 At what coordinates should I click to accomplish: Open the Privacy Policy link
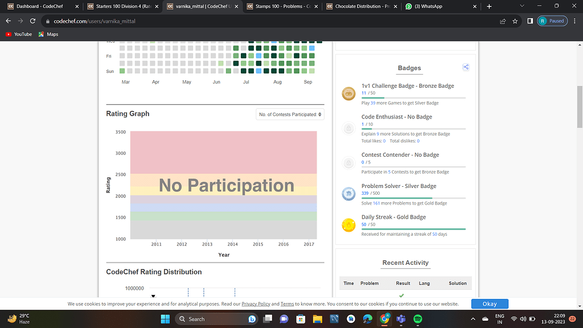[x=256, y=304]
